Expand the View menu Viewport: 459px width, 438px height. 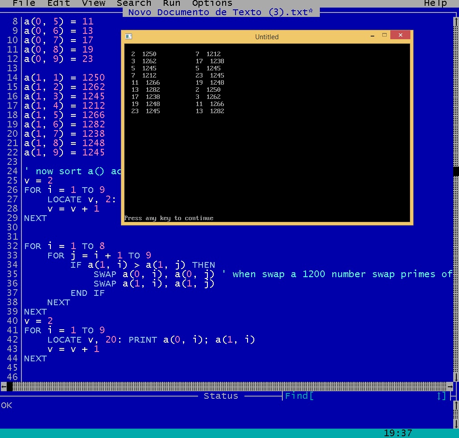(93, 4)
